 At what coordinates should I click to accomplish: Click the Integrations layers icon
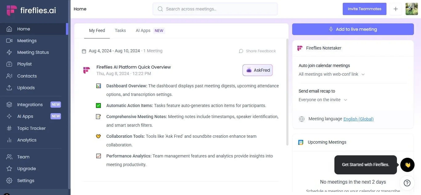click(x=9, y=105)
